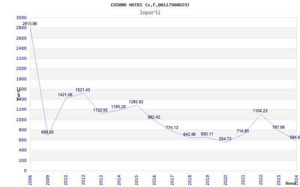Click the 1185.29 data label
The width and height of the screenshot is (300, 187).
118,107
